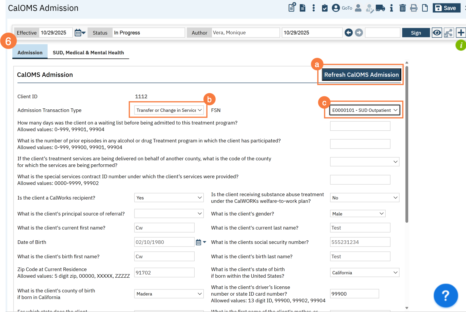Screen dimensions: 466x312
Task: Open the principal source of referral dropdown
Action: (169, 214)
